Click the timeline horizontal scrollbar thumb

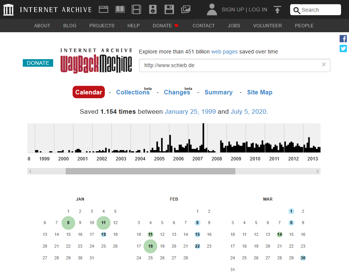150,171
